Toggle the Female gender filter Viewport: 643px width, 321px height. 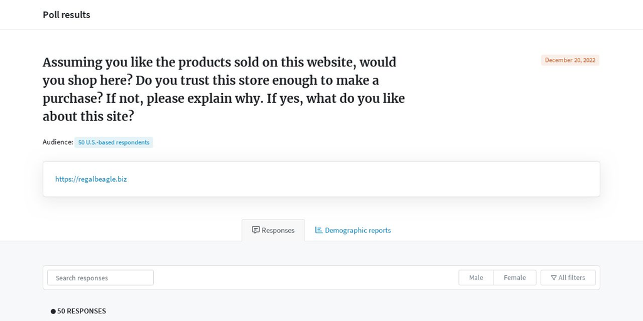pyautogui.click(x=514, y=278)
